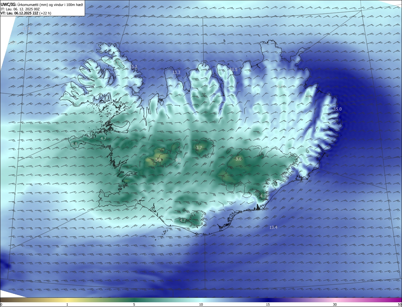402x307 pixels.
Task: Click the 4.7 value next to 4.8
Action: pyautogui.click(x=103, y=138)
